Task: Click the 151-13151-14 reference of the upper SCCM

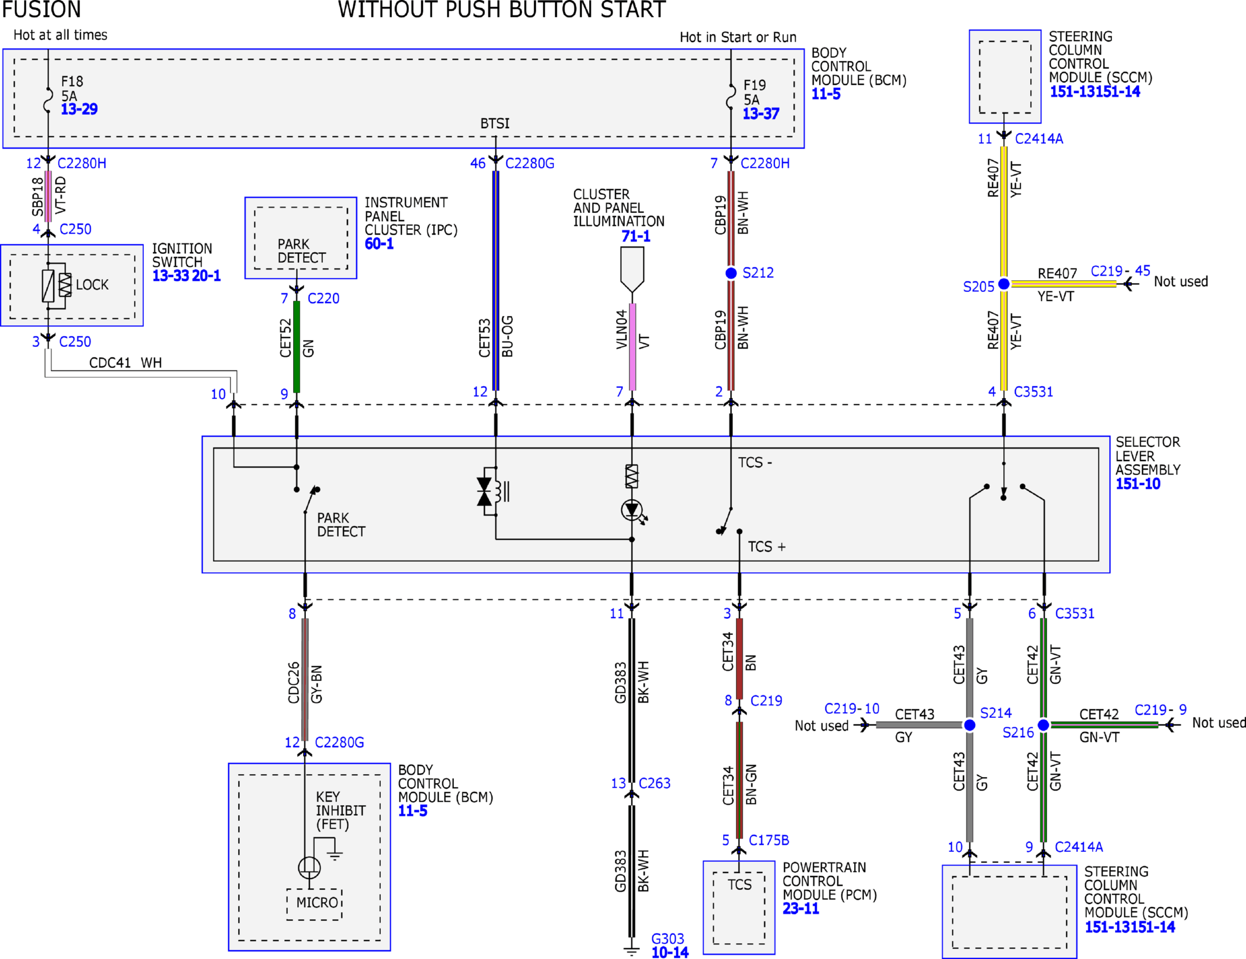Action: 1094,91
